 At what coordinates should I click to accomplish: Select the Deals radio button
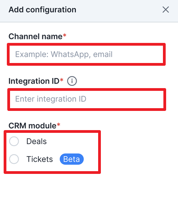[x=14, y=141]
